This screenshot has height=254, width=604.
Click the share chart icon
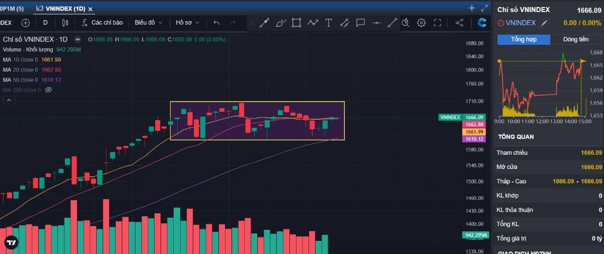coord(459,23)
